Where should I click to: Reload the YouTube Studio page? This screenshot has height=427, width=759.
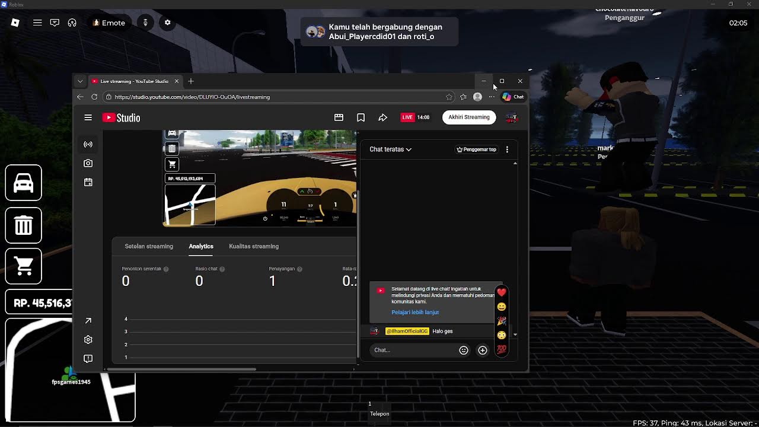pyautogui.click(x=94, y=97)
